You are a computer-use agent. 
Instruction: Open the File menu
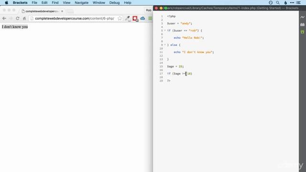[x=34, y=3]
